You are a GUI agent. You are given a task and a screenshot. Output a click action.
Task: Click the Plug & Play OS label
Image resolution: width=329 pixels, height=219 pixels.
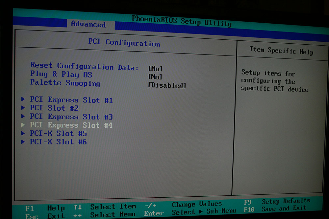click(61, 74)
